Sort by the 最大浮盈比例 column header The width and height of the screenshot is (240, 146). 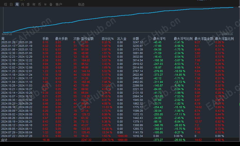[224, 39]
